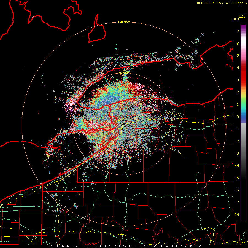Click the 0 value on color scale
248x248 pixels.
click(x=238, y=117)
